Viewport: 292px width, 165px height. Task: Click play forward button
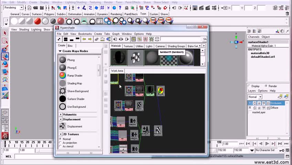click(x=267, y=144)
